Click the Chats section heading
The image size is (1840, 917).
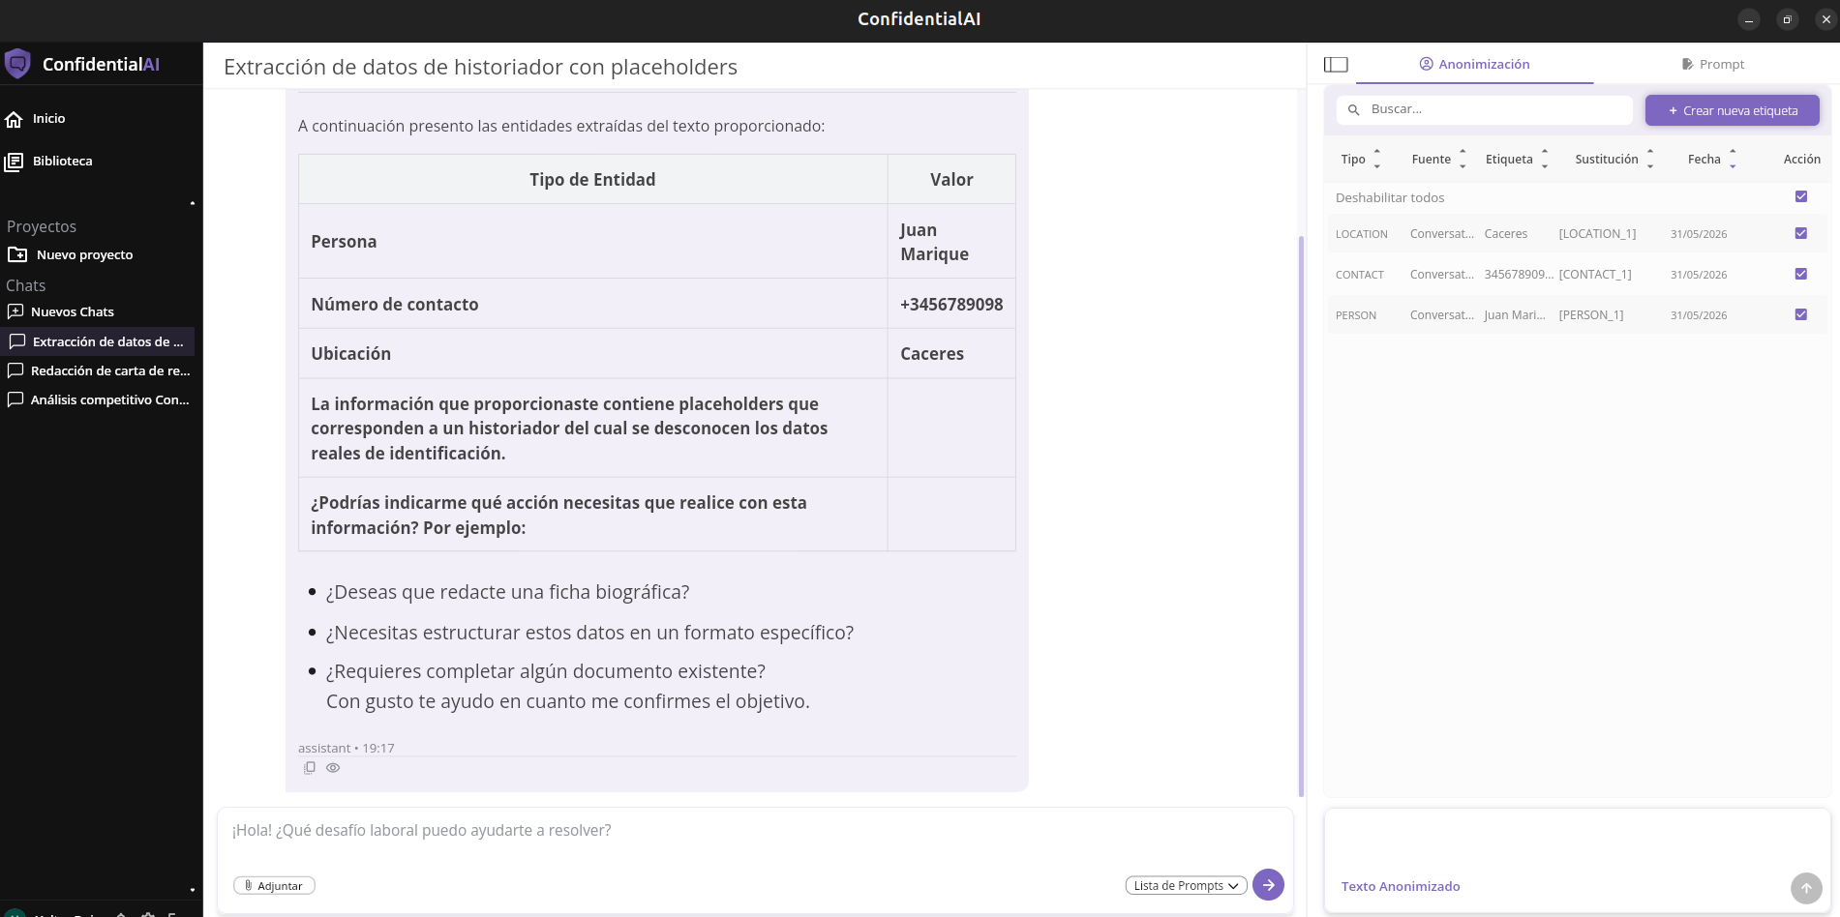[x=26, y=285]
